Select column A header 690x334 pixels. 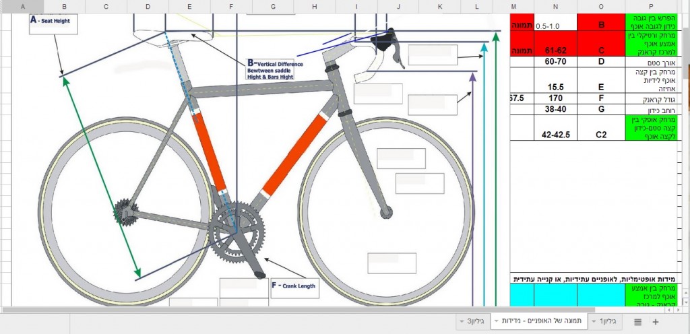pyautogui.click(x=22, y=6)
